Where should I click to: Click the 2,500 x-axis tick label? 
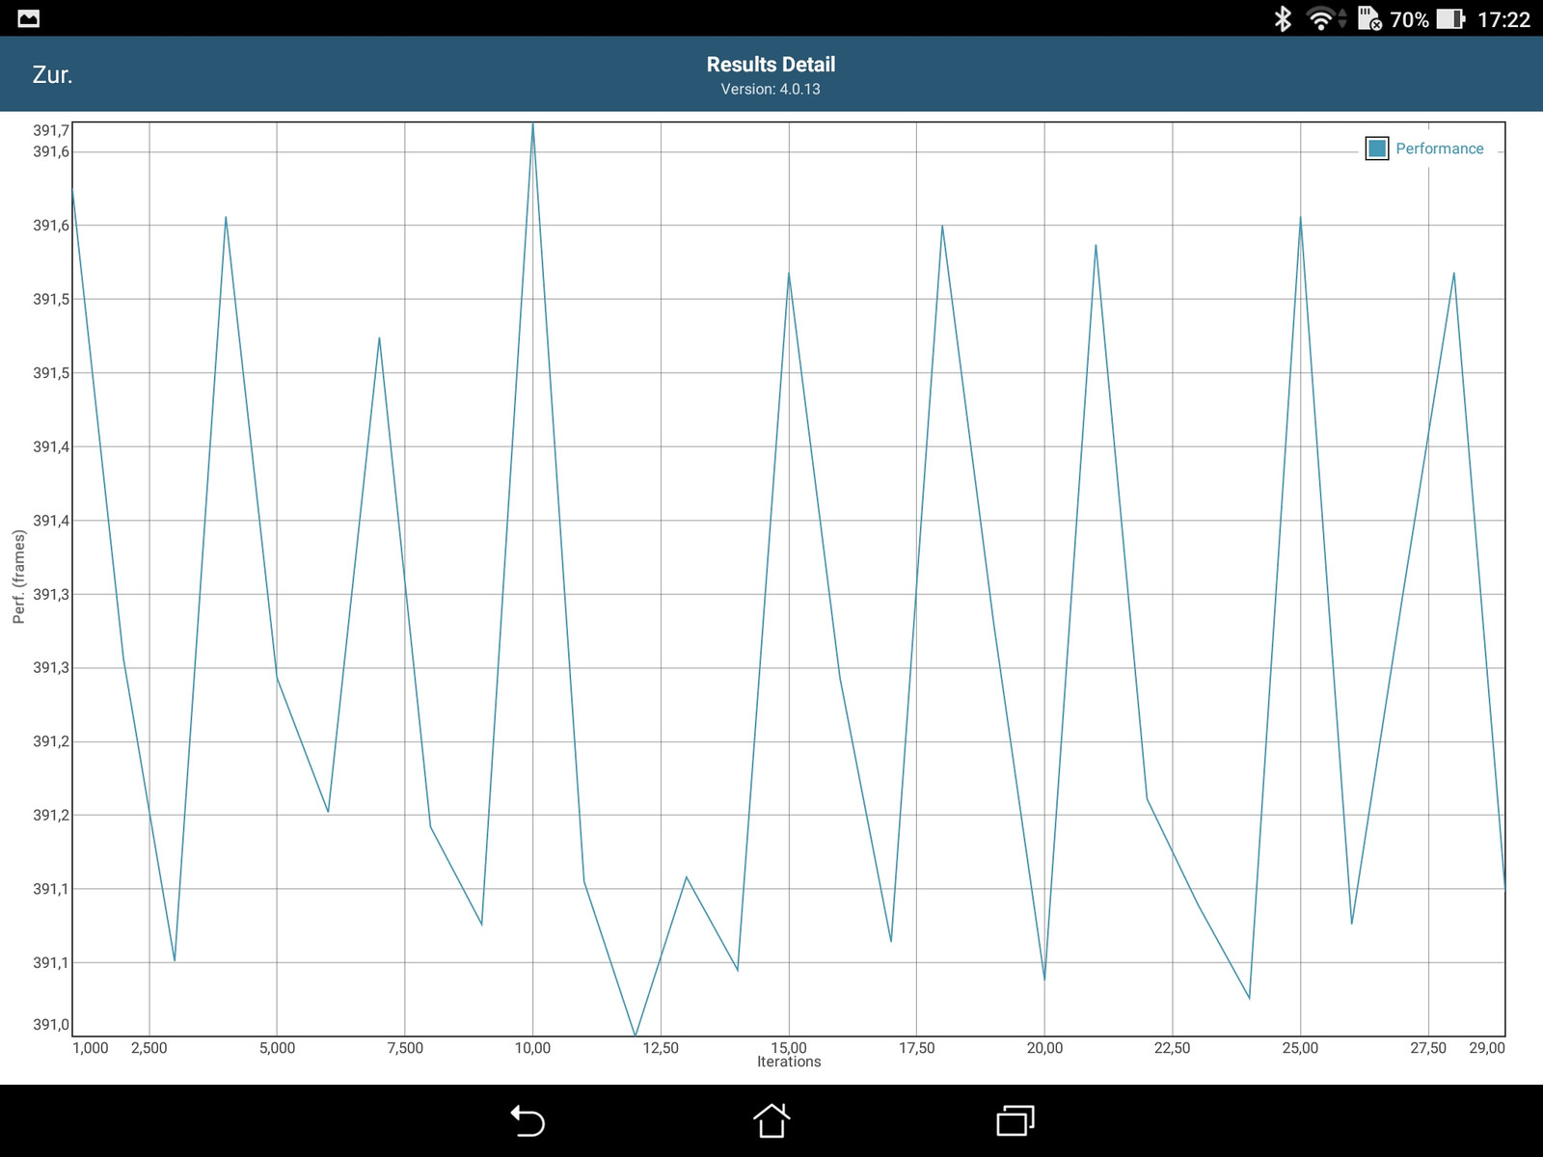pyautogui.click(x=149, y=1048)
